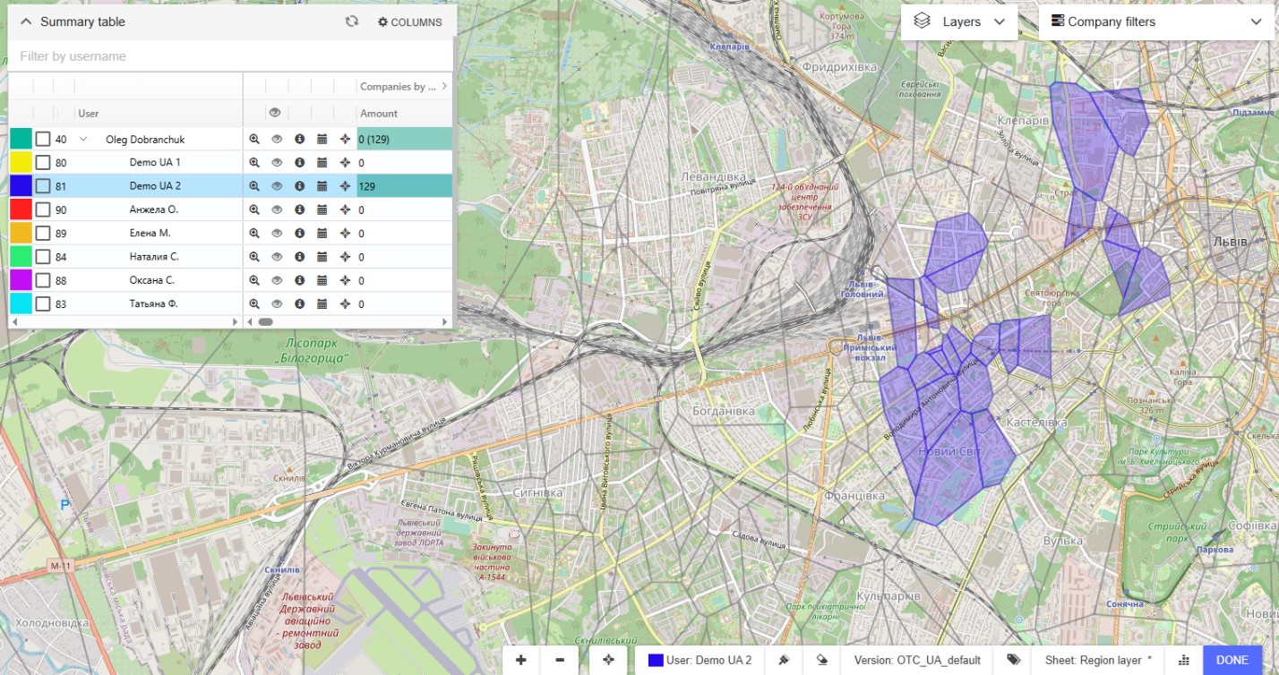
Task: Open the COLUMNS settings
Action: coord(409,21)
